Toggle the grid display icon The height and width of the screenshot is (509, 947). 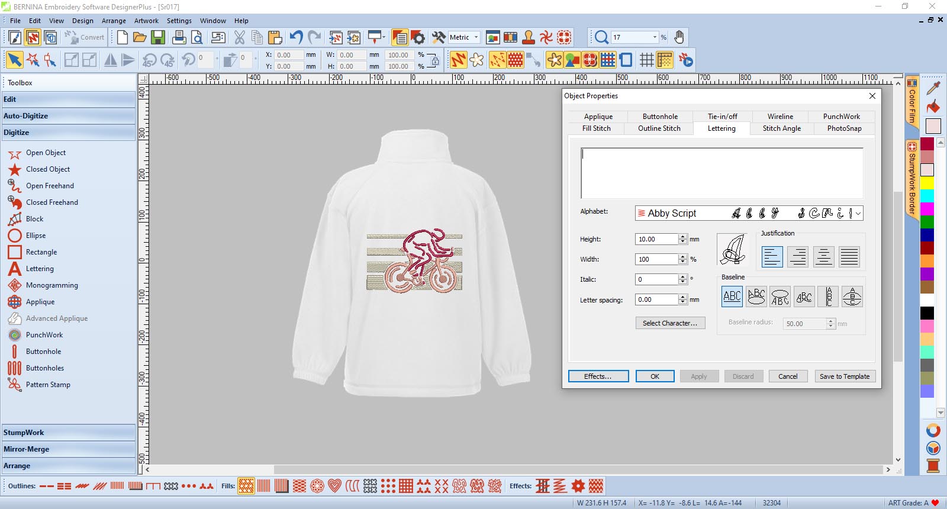coord(647,60)
